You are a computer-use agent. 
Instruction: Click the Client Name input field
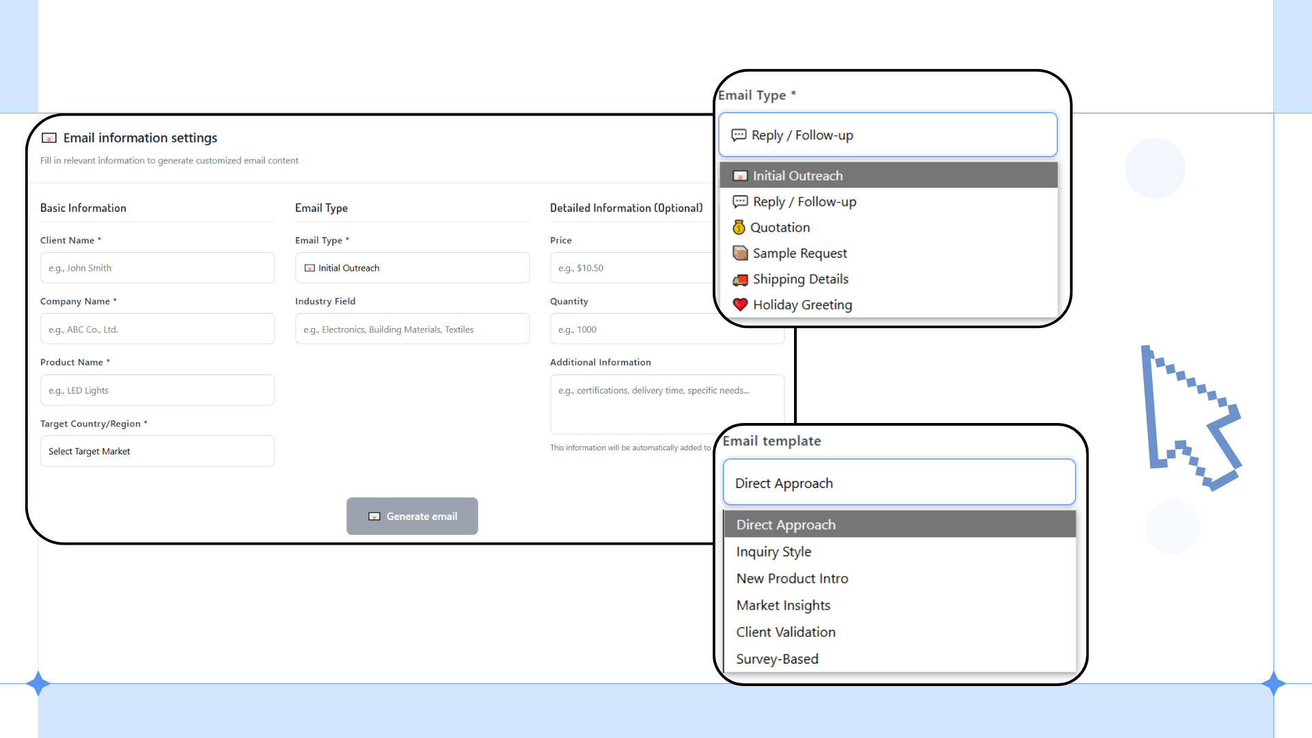[x=157, y=268]
